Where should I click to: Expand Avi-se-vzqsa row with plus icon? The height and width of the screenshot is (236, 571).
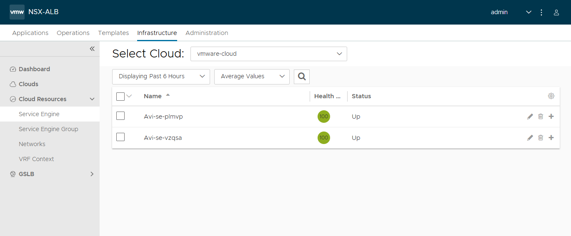pyautogui.click(x=551, y=138)
